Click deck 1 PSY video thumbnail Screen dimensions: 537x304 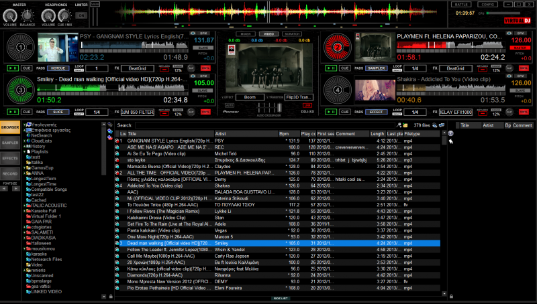(x=58, y=47)
